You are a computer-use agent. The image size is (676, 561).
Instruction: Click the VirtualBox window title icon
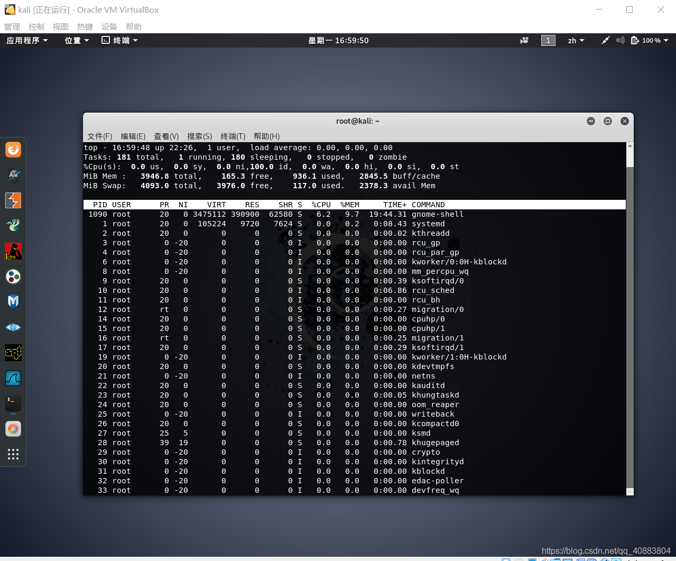tap(10, 10)
